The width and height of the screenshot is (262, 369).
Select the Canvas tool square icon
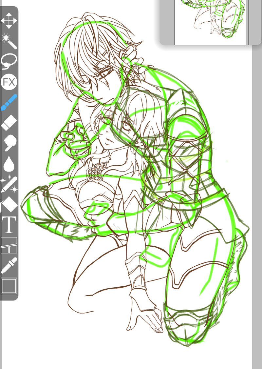click(9, 286)
